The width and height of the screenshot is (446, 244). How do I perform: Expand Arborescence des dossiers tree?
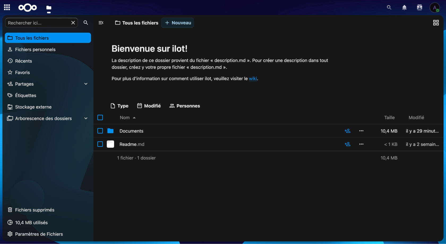tap(86, 118)
